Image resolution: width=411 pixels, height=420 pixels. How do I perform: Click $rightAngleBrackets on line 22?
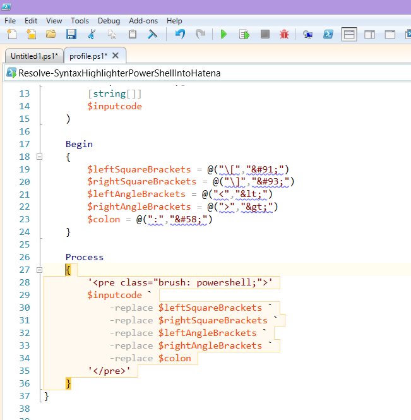click(x=139, y=207)
